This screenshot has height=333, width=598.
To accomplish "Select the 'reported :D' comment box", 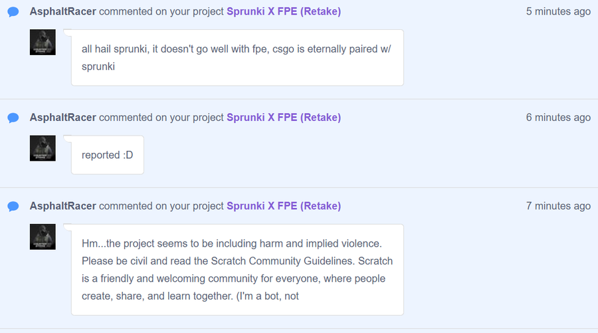I will tap(108, 155).
